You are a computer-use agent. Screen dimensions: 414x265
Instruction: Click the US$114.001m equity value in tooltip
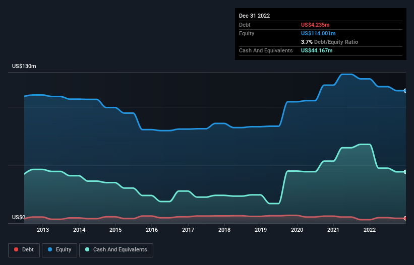pyautogui.click(x=318, y=33)
